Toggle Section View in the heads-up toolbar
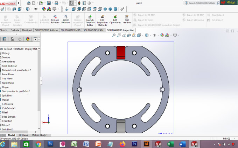 [x=129, y=35]
